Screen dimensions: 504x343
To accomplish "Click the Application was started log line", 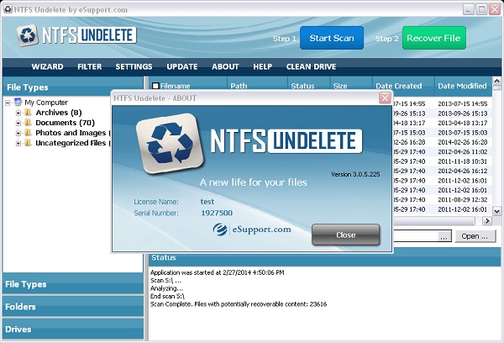I will (x=218, y=272).
